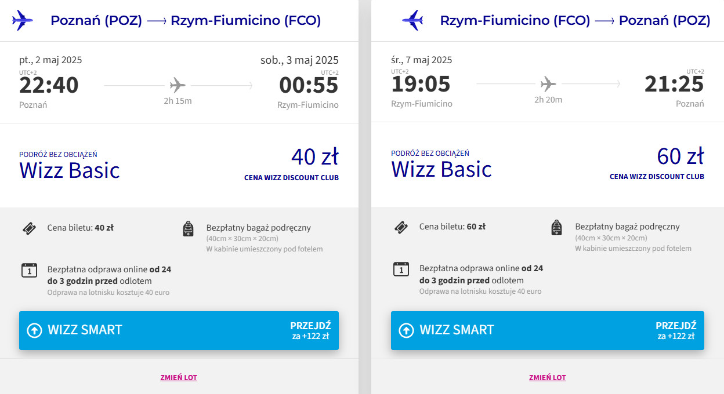Viewport: 724px width, 394px height.
Task: Click the airplane logo beside Poznań (POZ) header
Action: pos(23,20)
